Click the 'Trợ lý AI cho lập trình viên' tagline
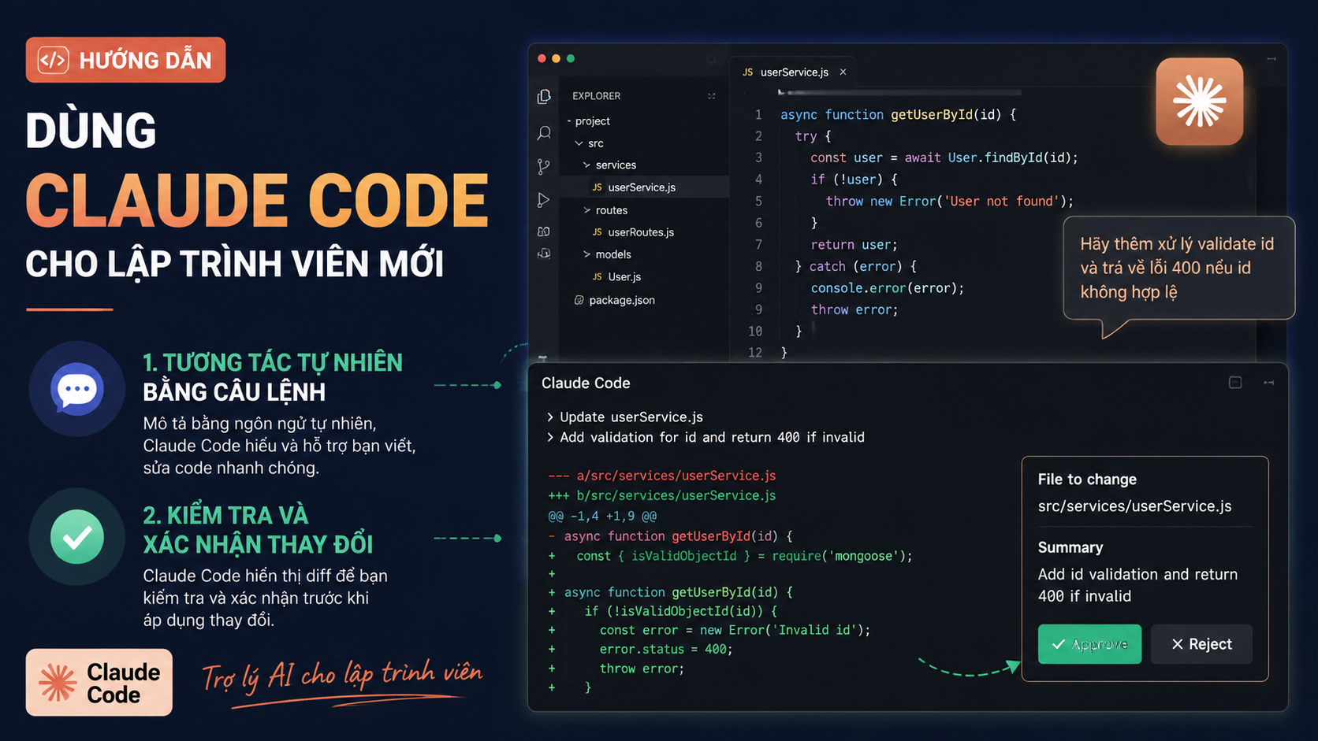Image resolution: width=1318 pixels, height=741 pixels. click(342, 676)
